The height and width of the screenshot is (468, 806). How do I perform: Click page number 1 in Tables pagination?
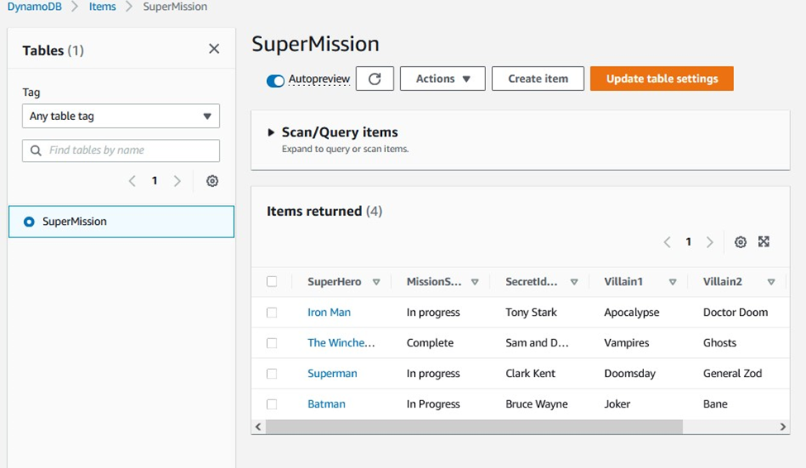[x=155, y=181]
